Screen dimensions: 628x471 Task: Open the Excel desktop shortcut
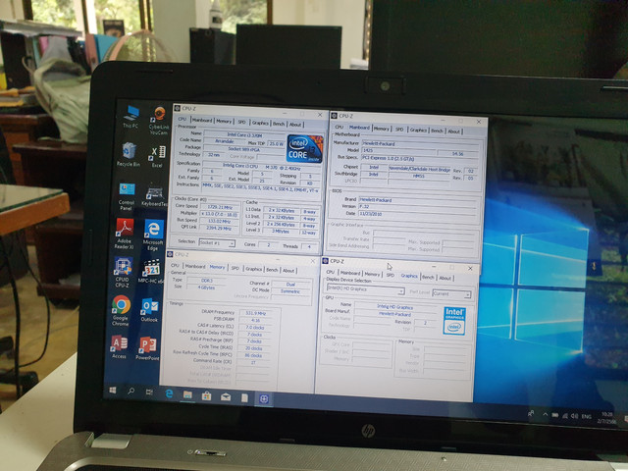(157, 157)
